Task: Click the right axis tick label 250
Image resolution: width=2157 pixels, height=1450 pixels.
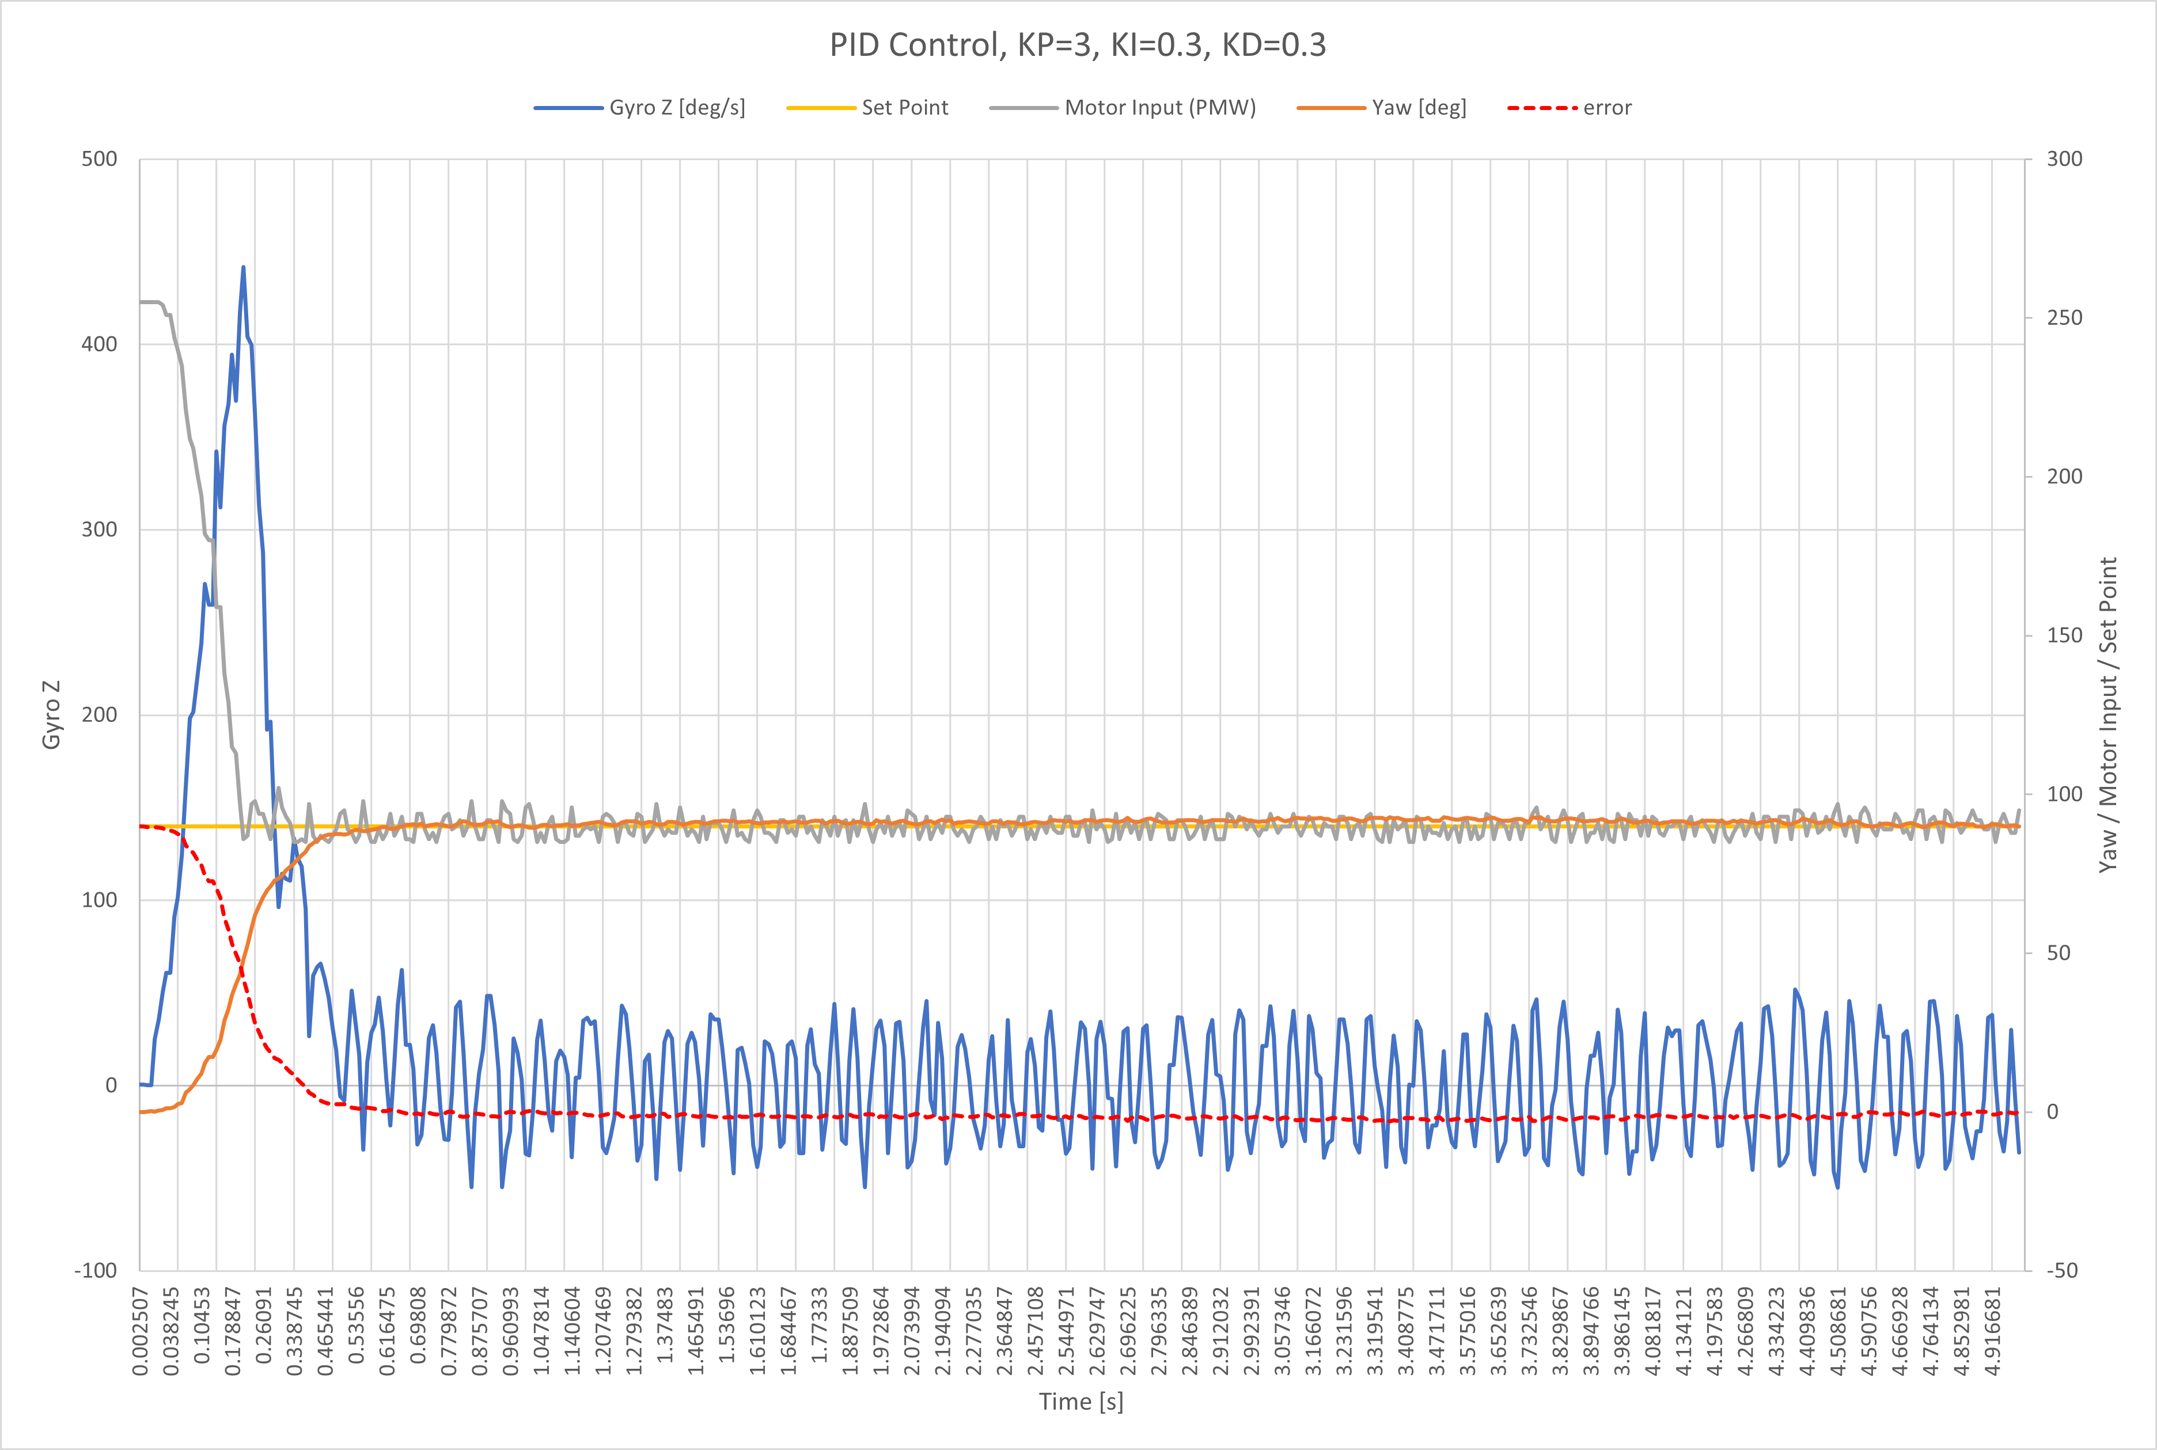Action: pos(2064,318)
